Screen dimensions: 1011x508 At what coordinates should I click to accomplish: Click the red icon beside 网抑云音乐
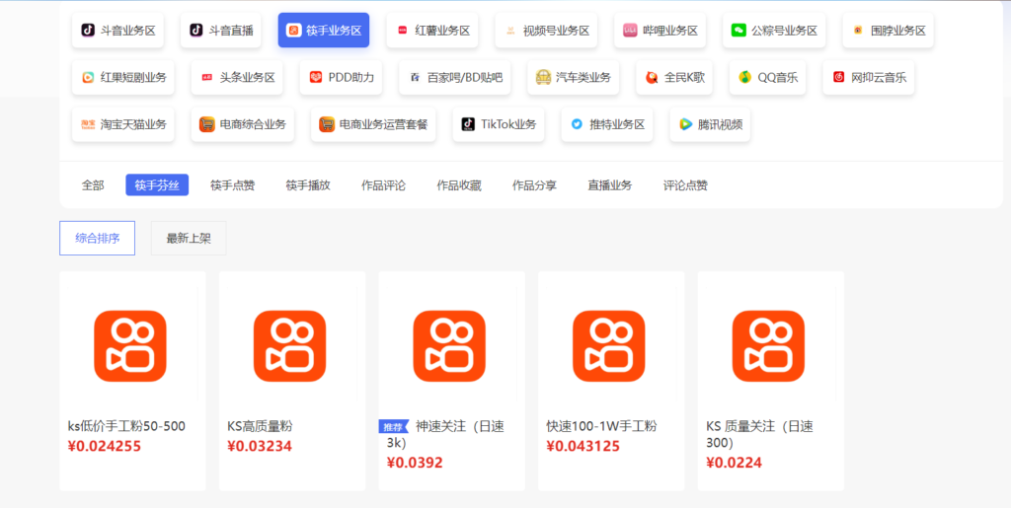(839, 78)
